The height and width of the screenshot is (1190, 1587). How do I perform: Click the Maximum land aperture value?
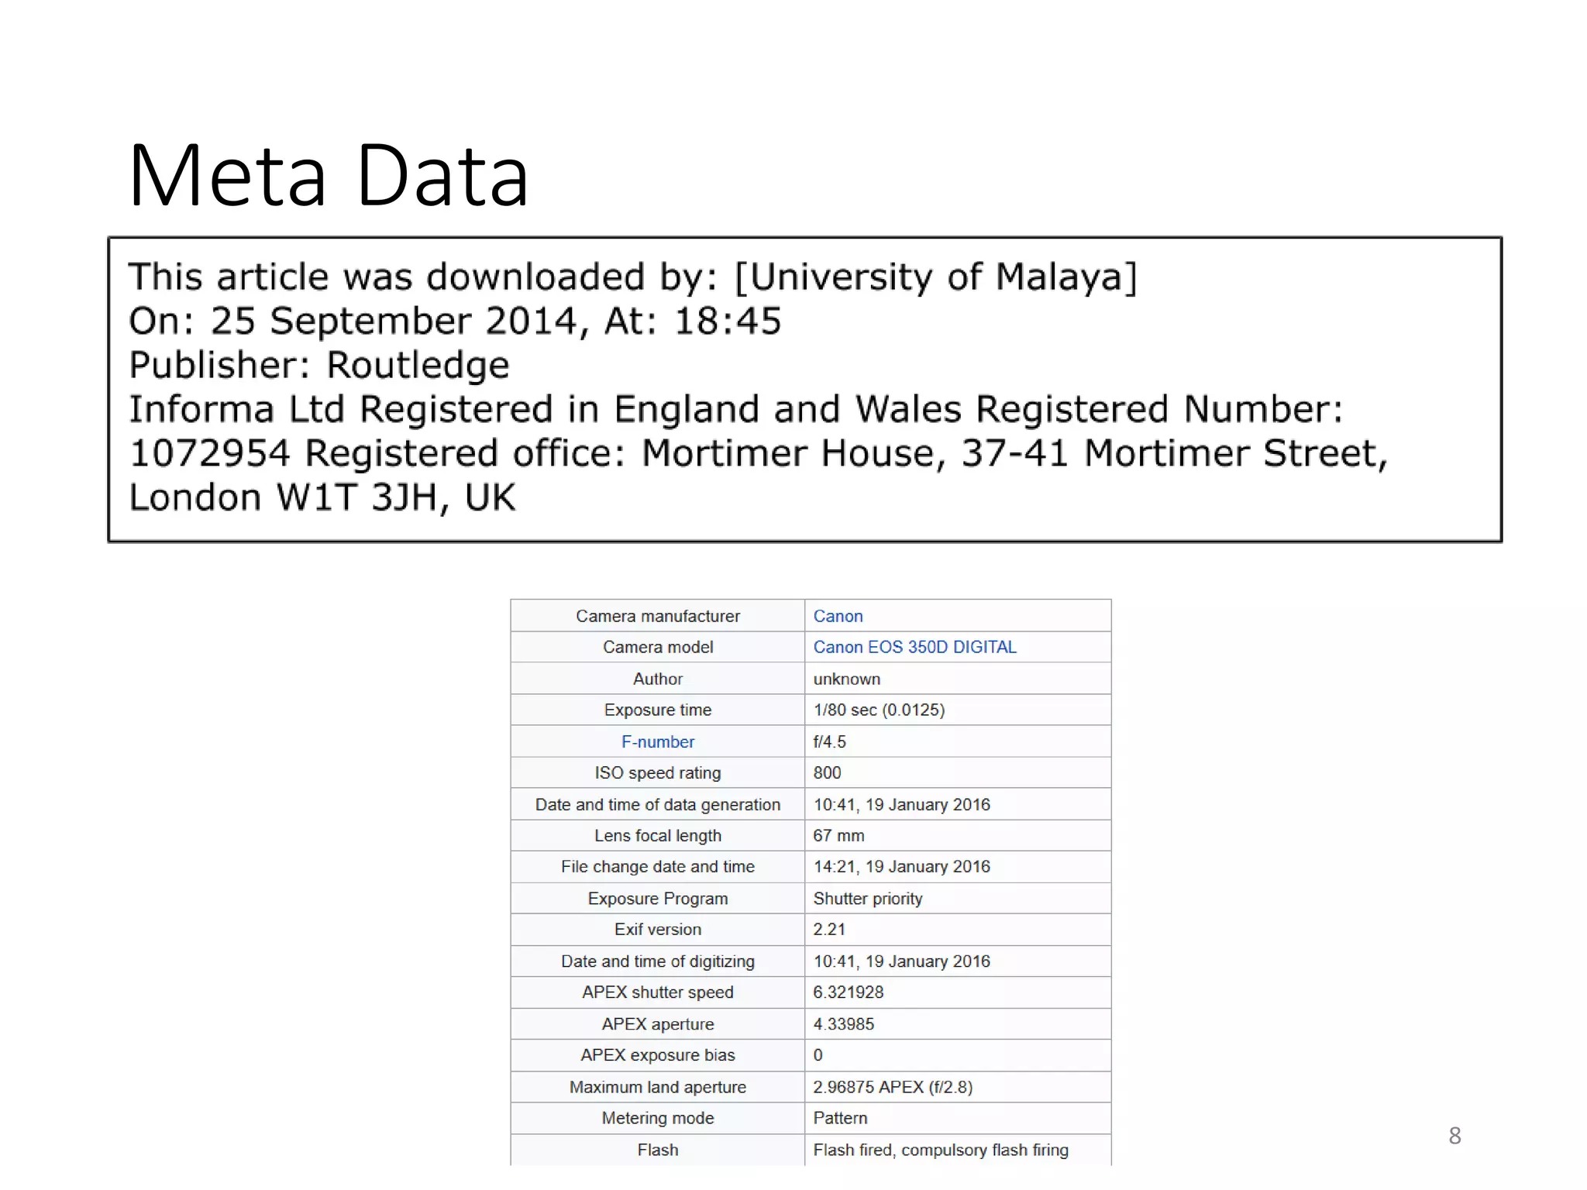892,1087
